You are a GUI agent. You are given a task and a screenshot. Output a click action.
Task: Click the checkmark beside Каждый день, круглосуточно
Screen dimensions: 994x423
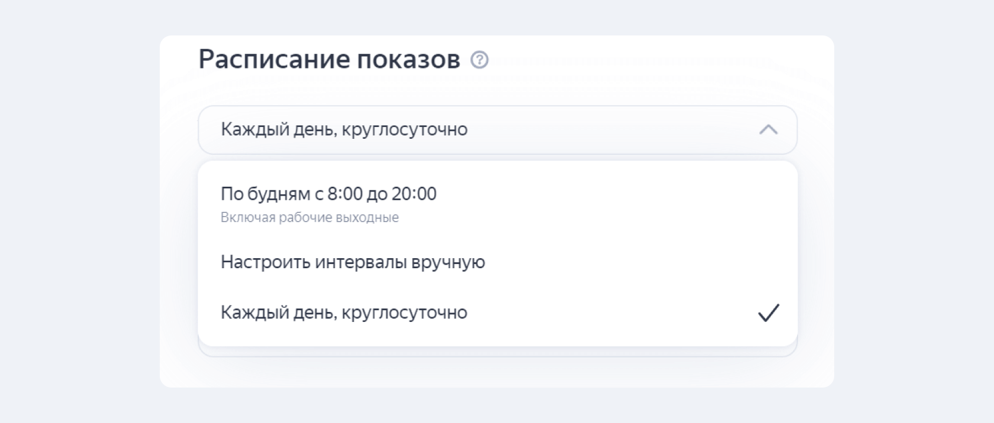tap(769, 313)
